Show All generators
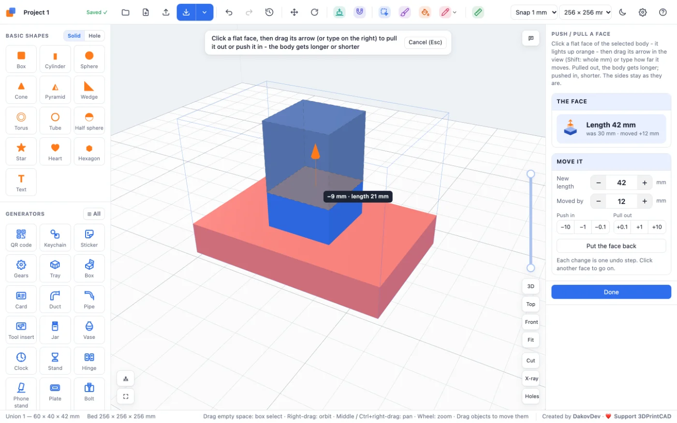This screenshot has width=677, height=423. [94, 214]
